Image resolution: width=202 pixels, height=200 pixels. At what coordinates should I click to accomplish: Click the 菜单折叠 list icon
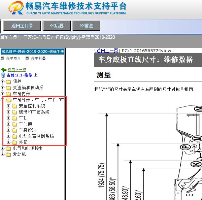27,58
